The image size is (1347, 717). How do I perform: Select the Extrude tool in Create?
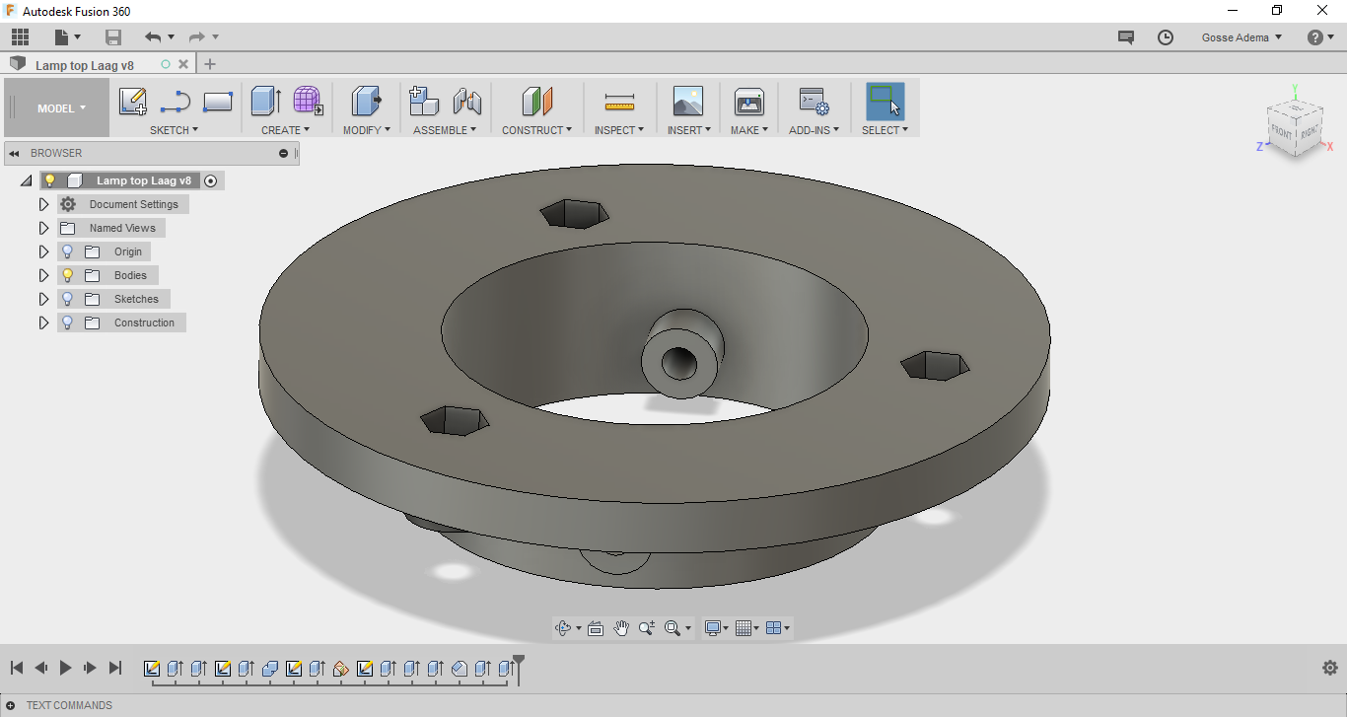tap(265, 102)
